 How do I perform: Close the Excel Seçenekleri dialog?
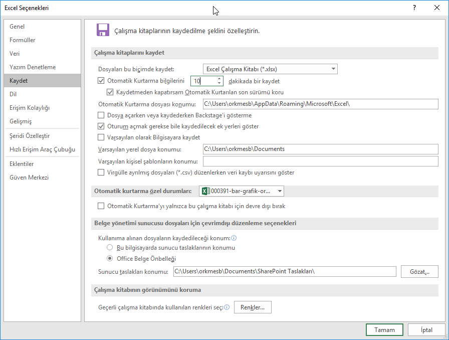(x=436, y=8)
